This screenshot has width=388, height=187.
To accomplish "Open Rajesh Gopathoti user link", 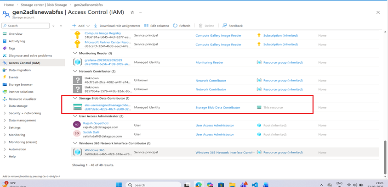I will 96,123.
